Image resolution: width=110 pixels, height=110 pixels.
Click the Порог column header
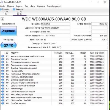click(x=83, y=53)
